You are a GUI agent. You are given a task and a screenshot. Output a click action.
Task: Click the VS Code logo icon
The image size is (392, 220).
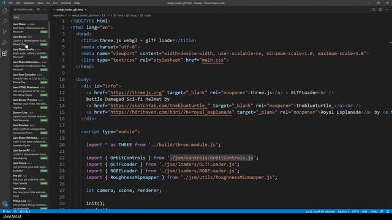click(4, 3)
